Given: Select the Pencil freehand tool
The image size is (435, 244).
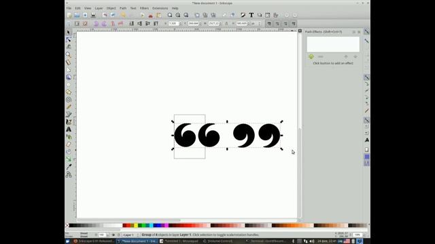Looking at the screenshot, I should [x=69, y=107].
